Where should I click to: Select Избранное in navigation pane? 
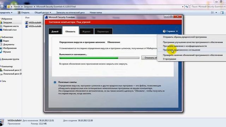coord(7,19)
